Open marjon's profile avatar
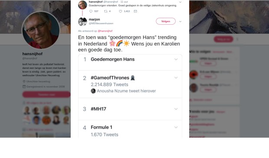This screenshot has height=158, width=269. [82, 22]
